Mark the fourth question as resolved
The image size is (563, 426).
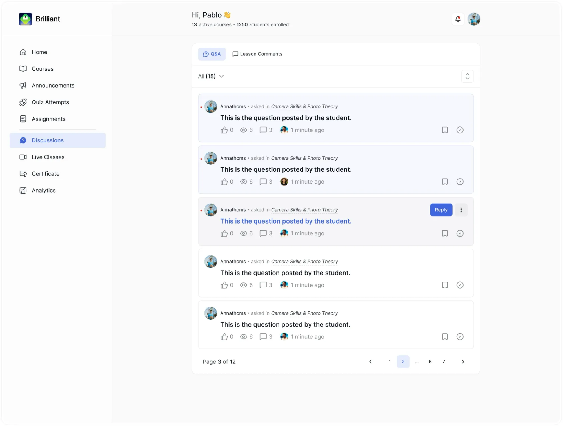point(460,285)
